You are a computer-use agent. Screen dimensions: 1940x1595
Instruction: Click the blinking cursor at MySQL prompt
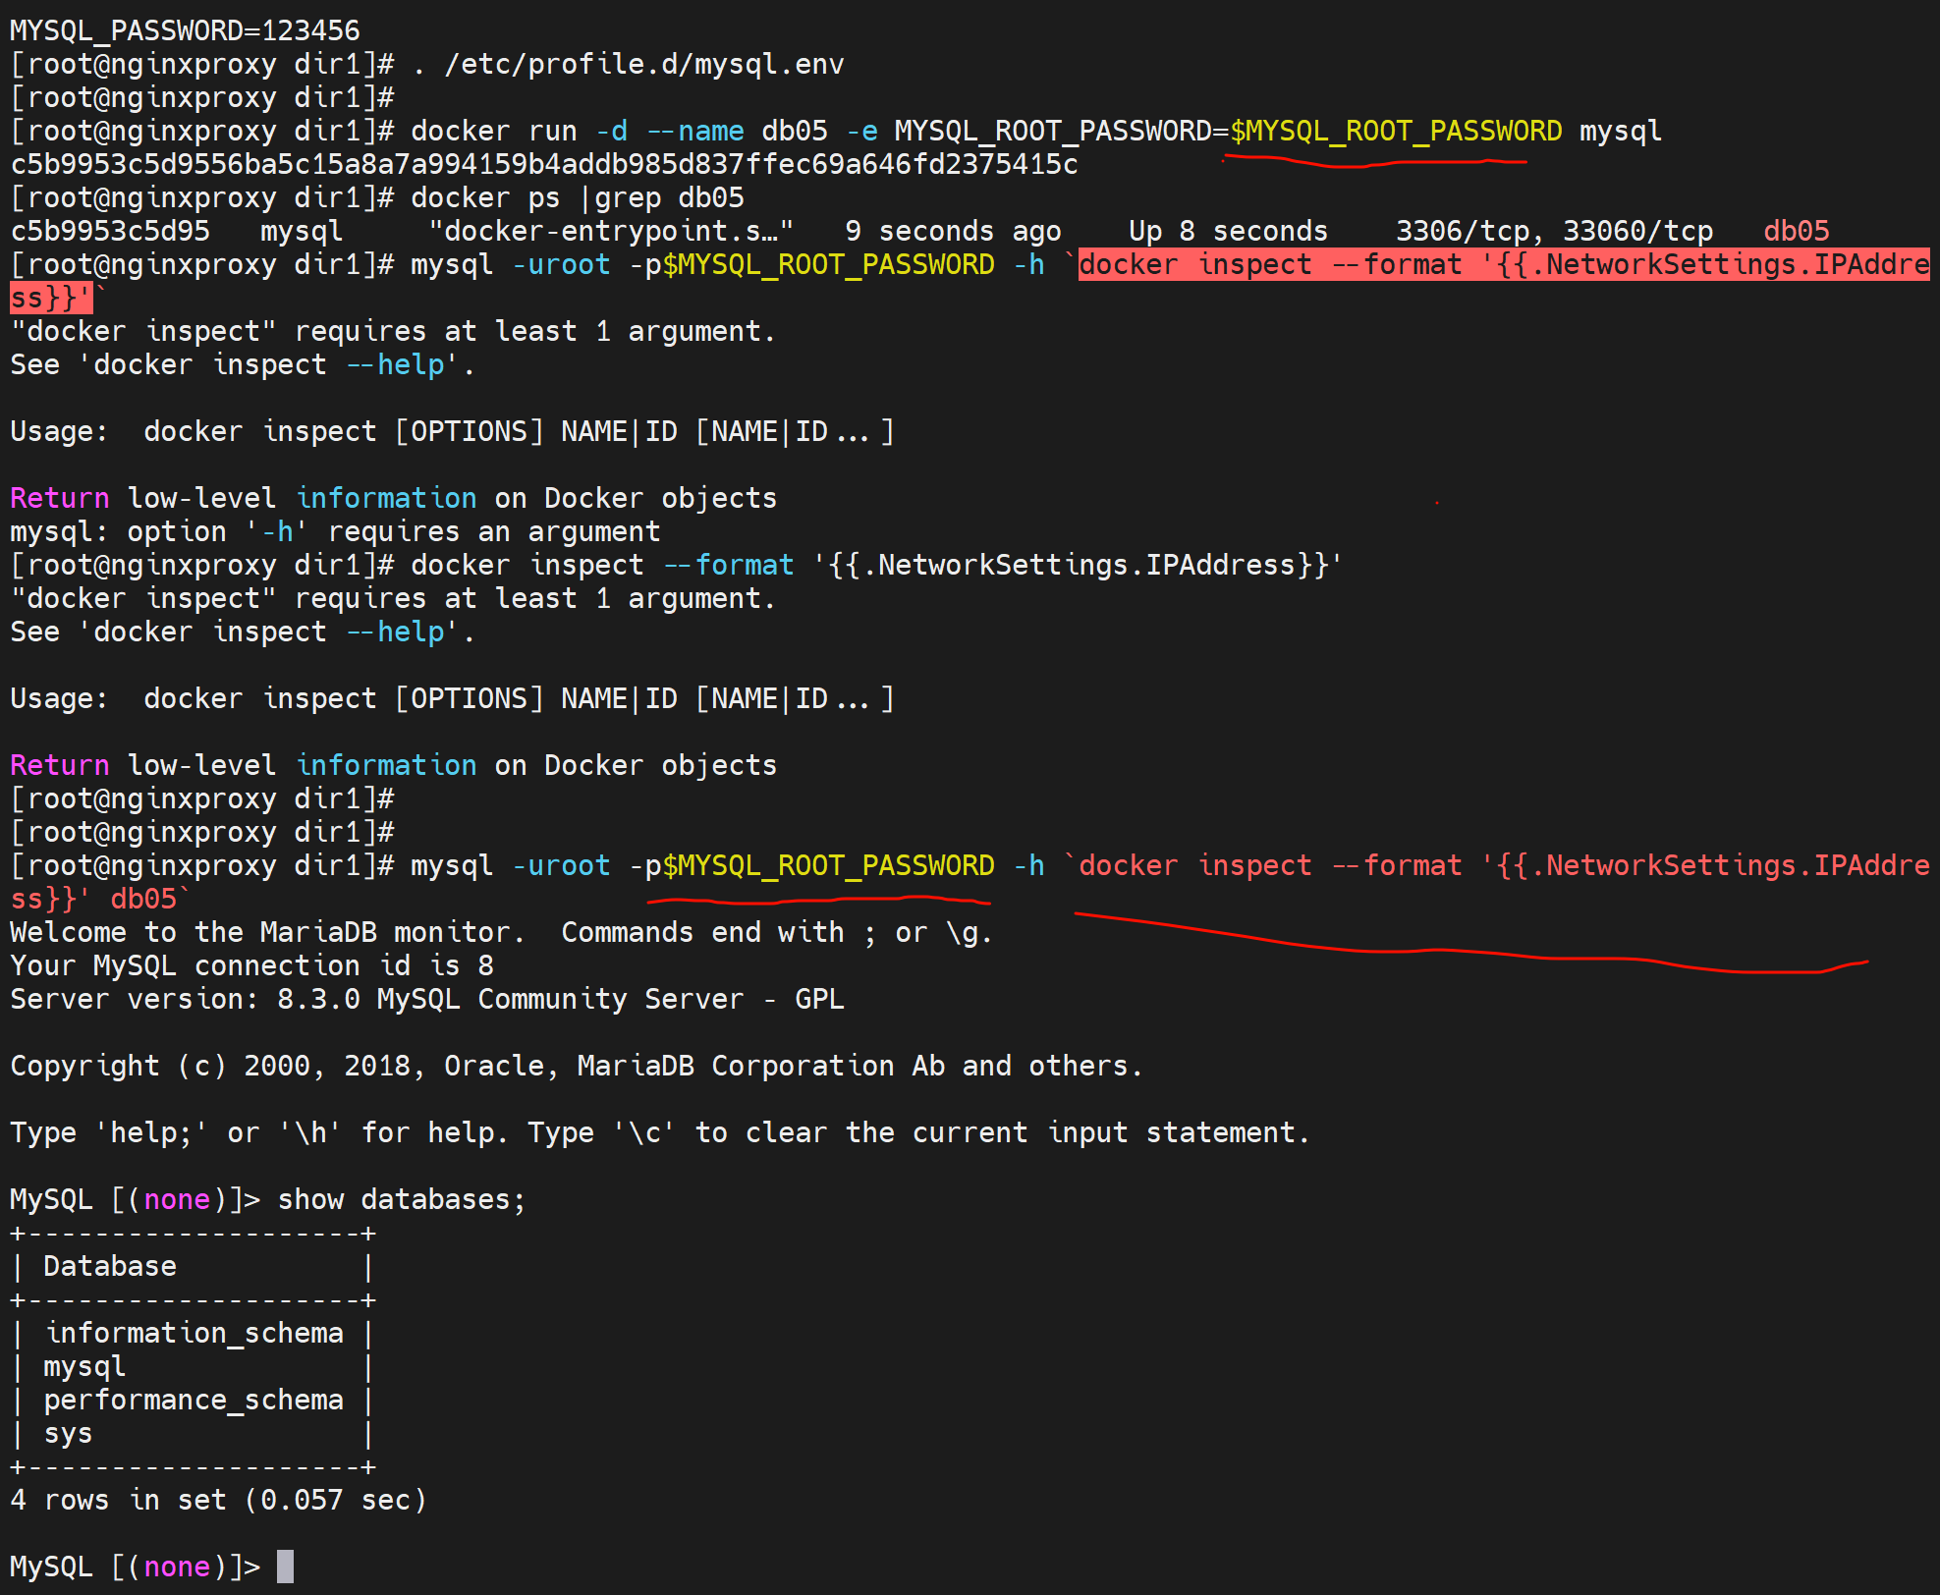pos(285,1566)
